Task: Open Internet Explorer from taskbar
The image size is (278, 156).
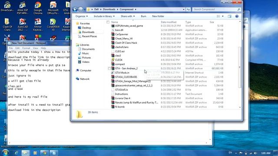Action: (x=16, y=153)
